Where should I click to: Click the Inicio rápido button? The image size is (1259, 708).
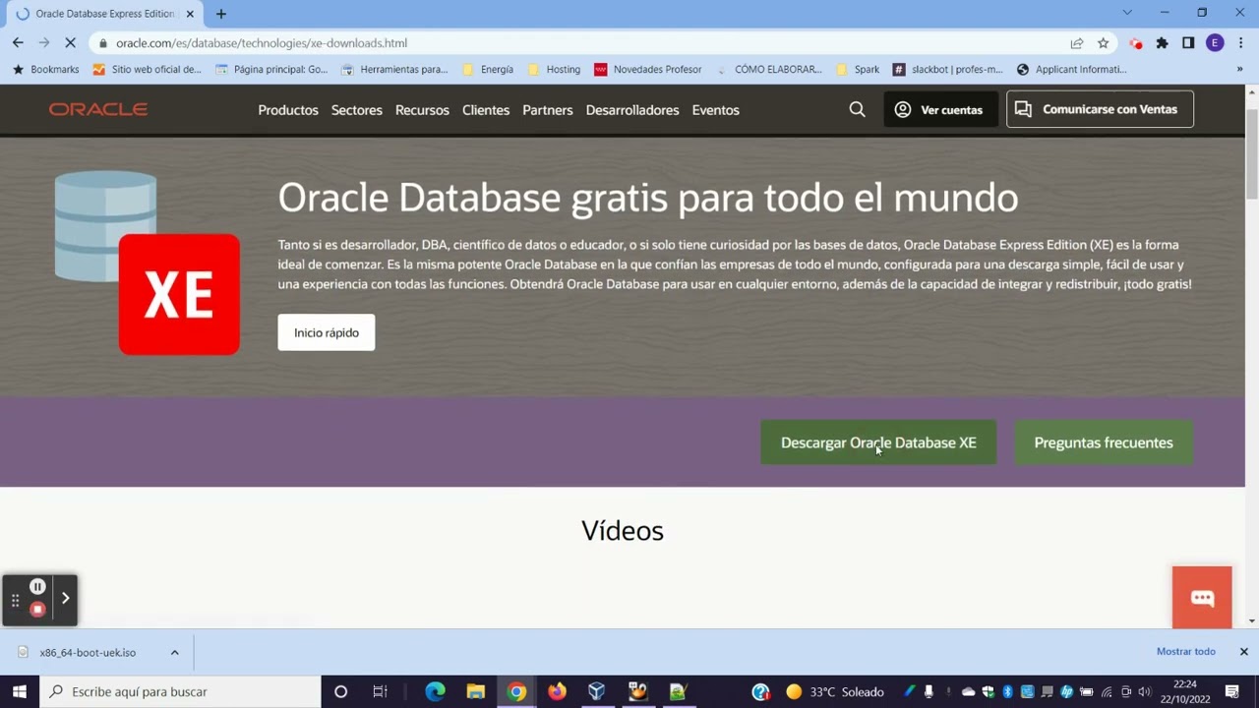point(327,332)
